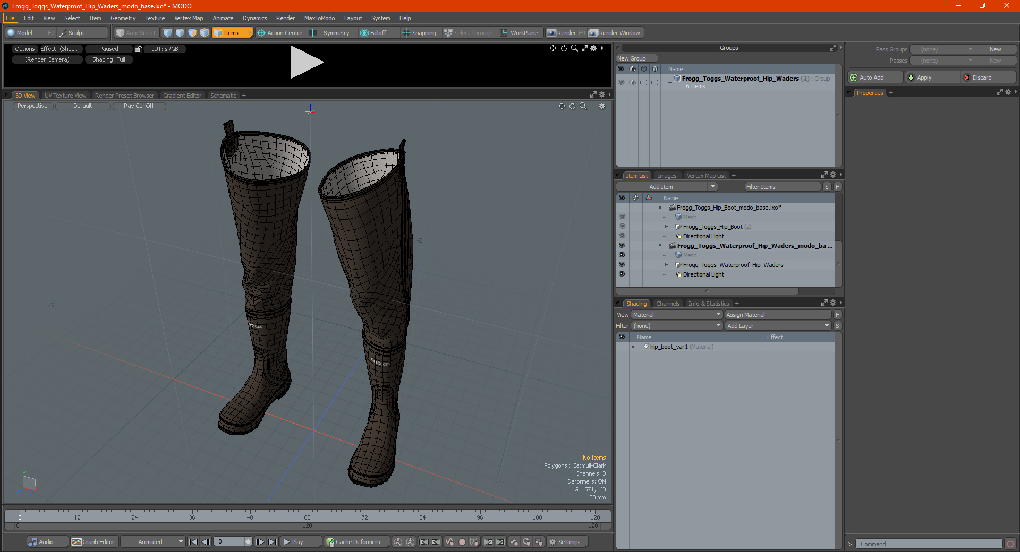Switch to Render Preset Browser tab
Image resolution: width=1020 pixels, height=552 pixels.
click(124, 96)
